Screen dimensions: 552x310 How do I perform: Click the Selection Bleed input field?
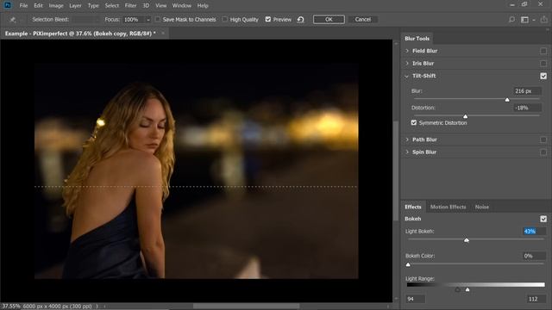click(x=86, y=20)
